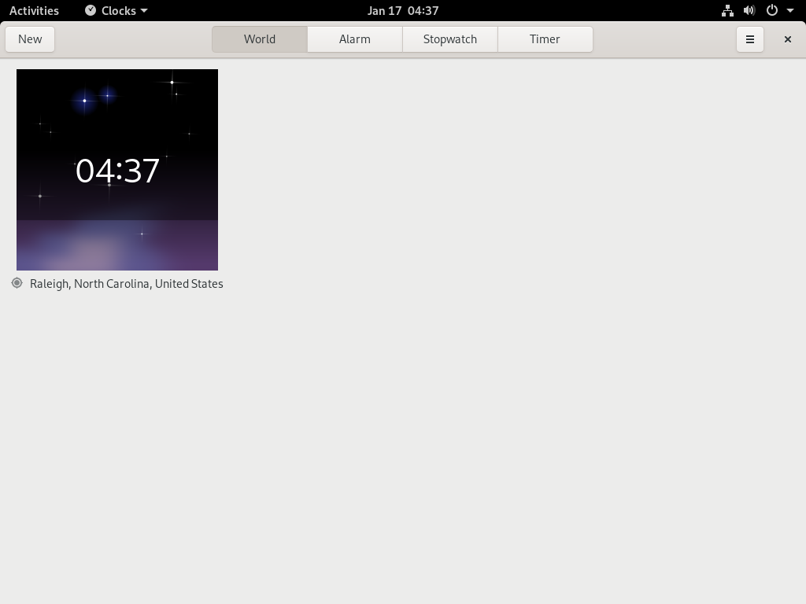Click the power icon in top bar
Screen dimensions: 806x604
pyautogui.click(x=771, y=10)
